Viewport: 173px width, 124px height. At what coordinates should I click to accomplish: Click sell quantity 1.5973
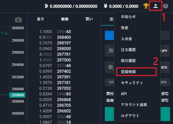click(x=46, y=83)
